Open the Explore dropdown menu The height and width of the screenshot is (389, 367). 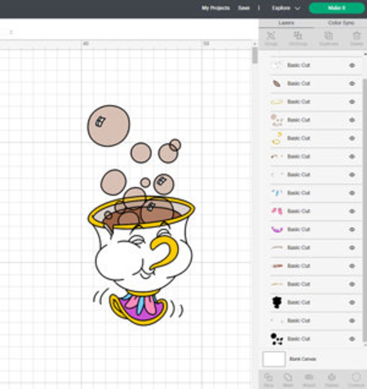[x=285, y=8]
